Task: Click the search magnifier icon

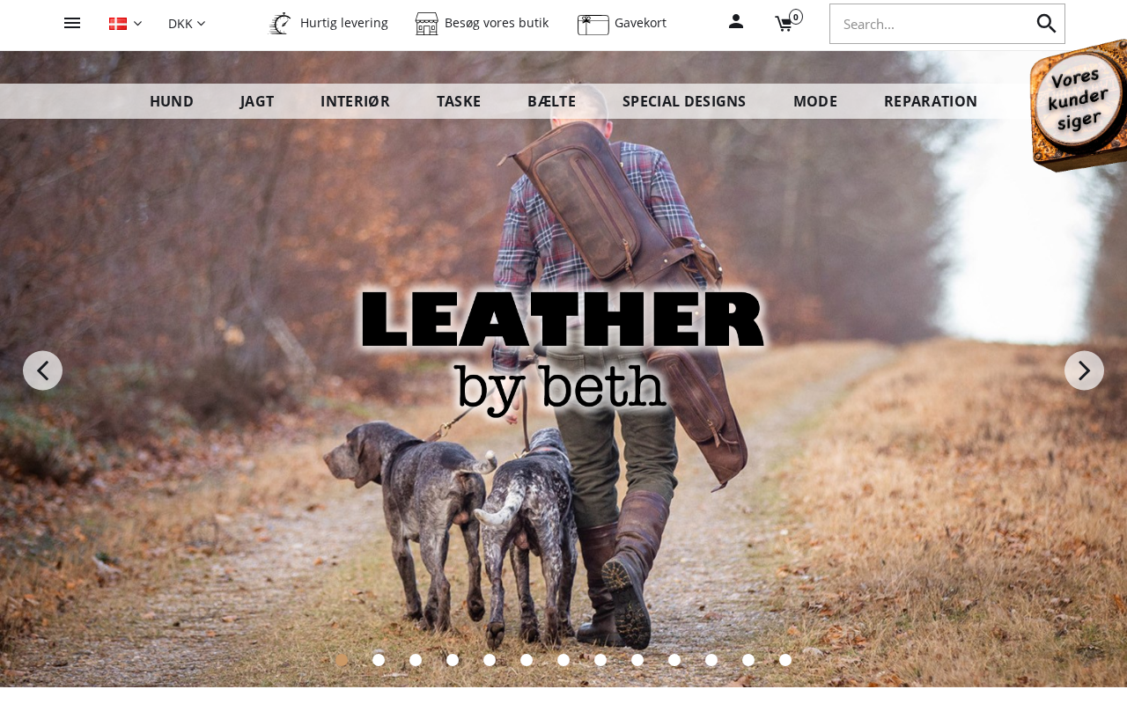Action: tap(1046, 24)
